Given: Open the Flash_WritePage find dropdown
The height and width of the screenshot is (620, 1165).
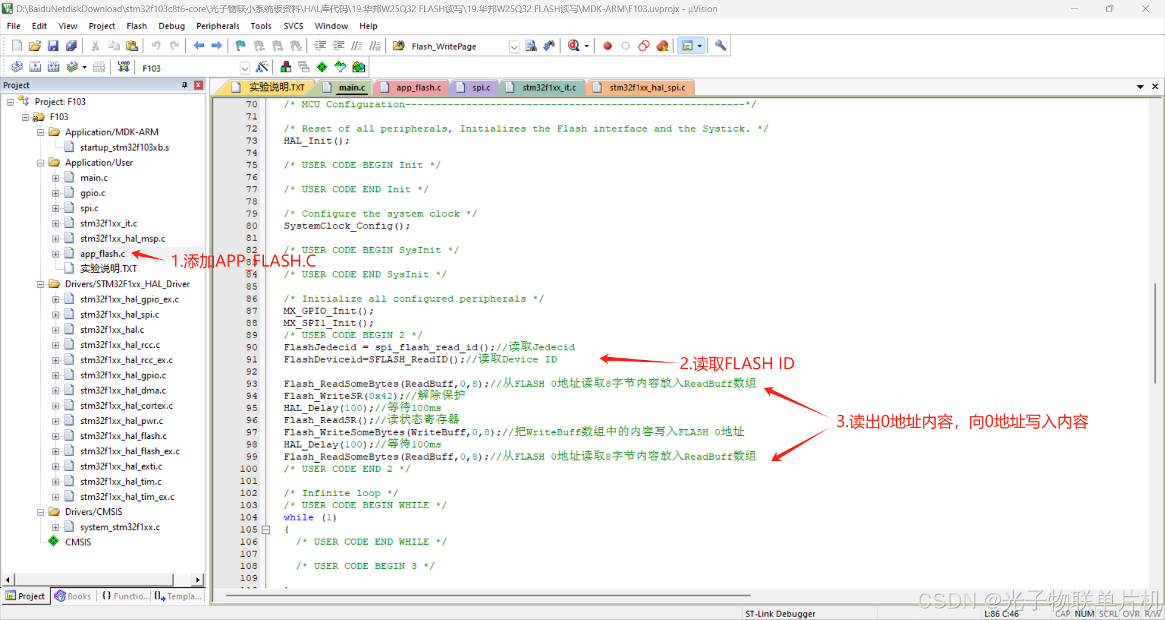Looking at the screenshot, I should 514,47.
